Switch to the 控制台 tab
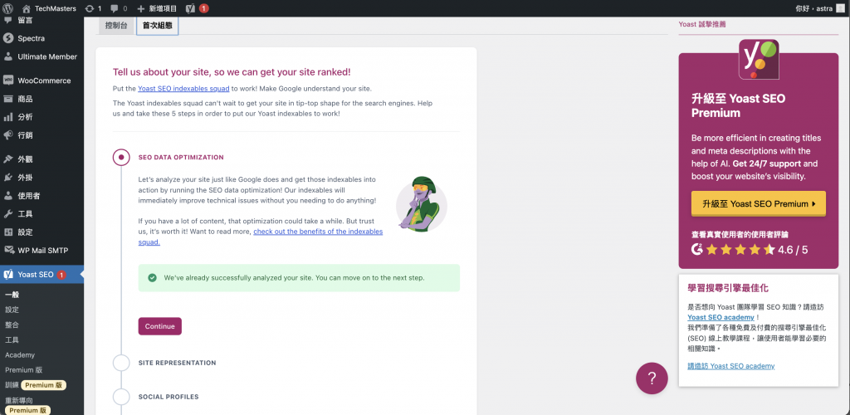The image size is (850, 415). pos(116,26)
